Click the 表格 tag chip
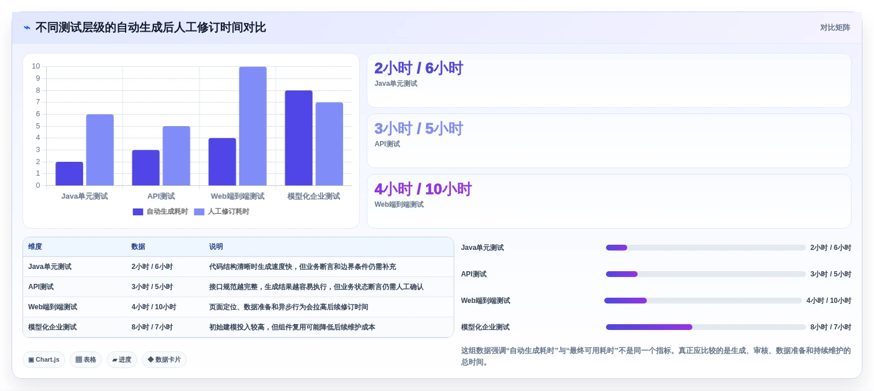 coord(86,359)
